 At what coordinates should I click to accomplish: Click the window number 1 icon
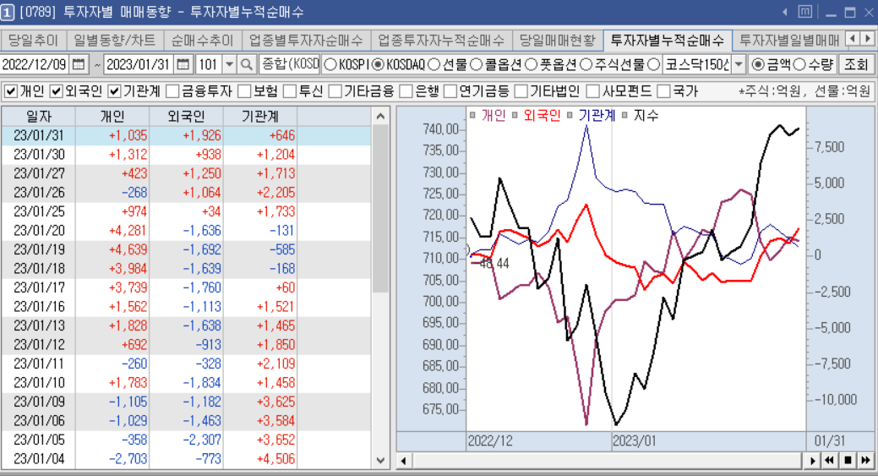8,13
